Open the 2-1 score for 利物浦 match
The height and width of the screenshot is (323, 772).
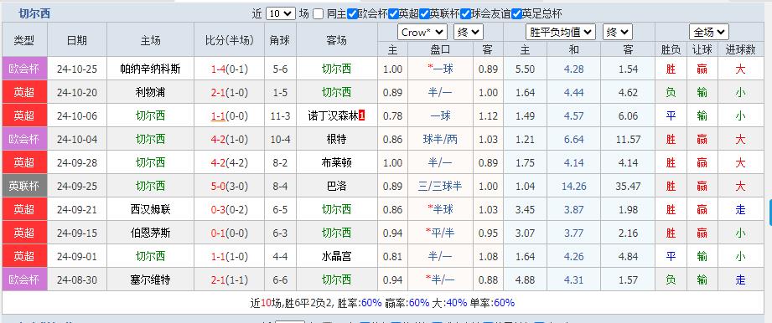219,92
